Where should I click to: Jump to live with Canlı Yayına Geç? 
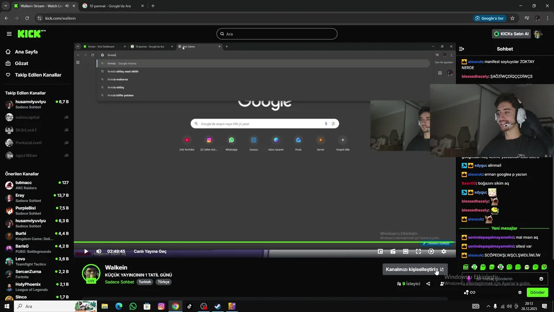[x=150, y=251]
